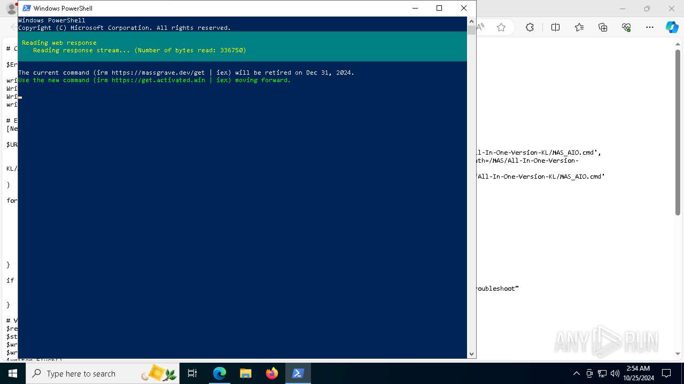Open network status in system tray
Screen dimensions: 684x384
602,373
